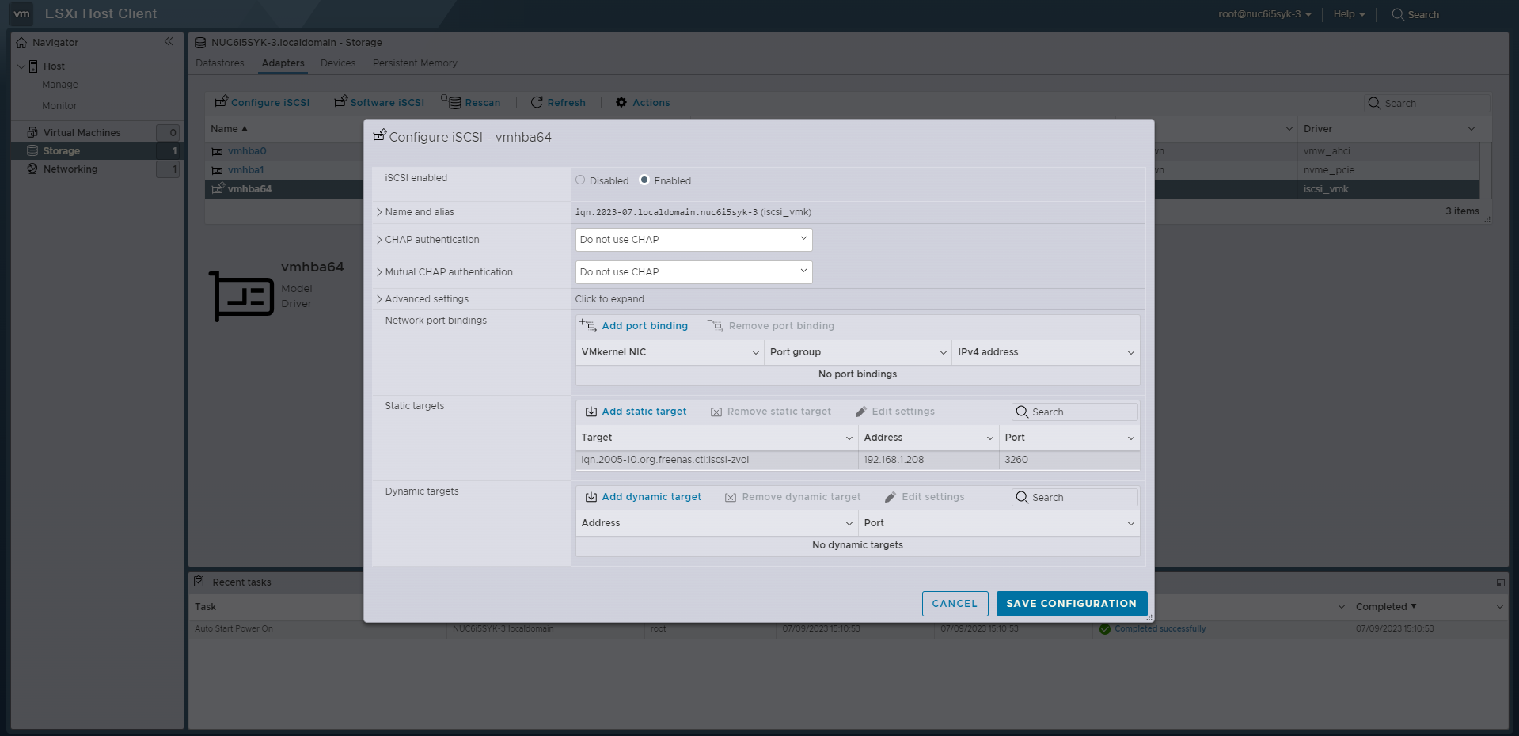1519x736 pixels.
Task: Expand the Name and alias section
Action: [379, 212]
